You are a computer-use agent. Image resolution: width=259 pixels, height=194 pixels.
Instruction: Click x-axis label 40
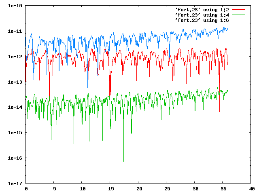(252, 189)
